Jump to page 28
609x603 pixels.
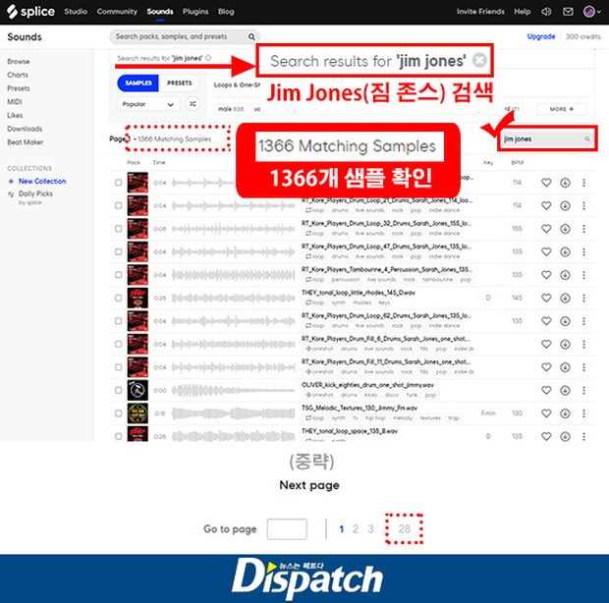coord(404,528)
